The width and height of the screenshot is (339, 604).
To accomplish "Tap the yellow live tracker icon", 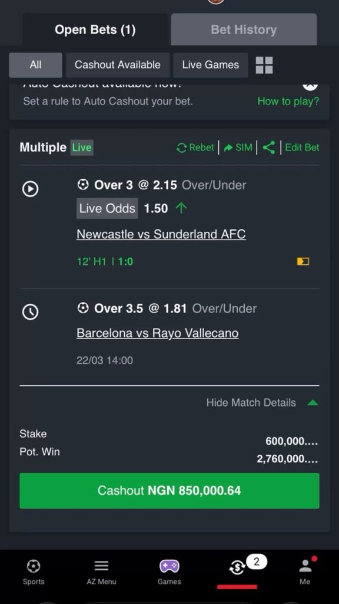I will tap(303, 261).
